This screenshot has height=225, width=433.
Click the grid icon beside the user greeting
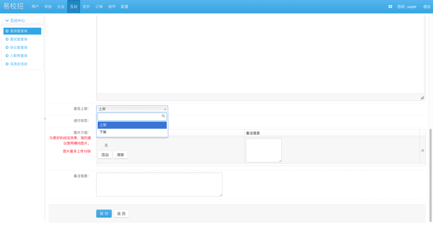[390, 7]
